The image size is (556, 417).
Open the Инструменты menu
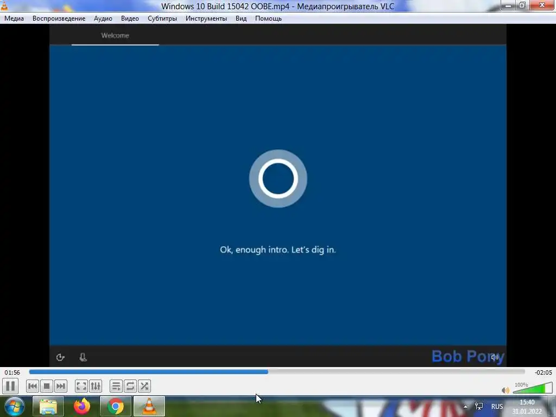tap(206, 18)
